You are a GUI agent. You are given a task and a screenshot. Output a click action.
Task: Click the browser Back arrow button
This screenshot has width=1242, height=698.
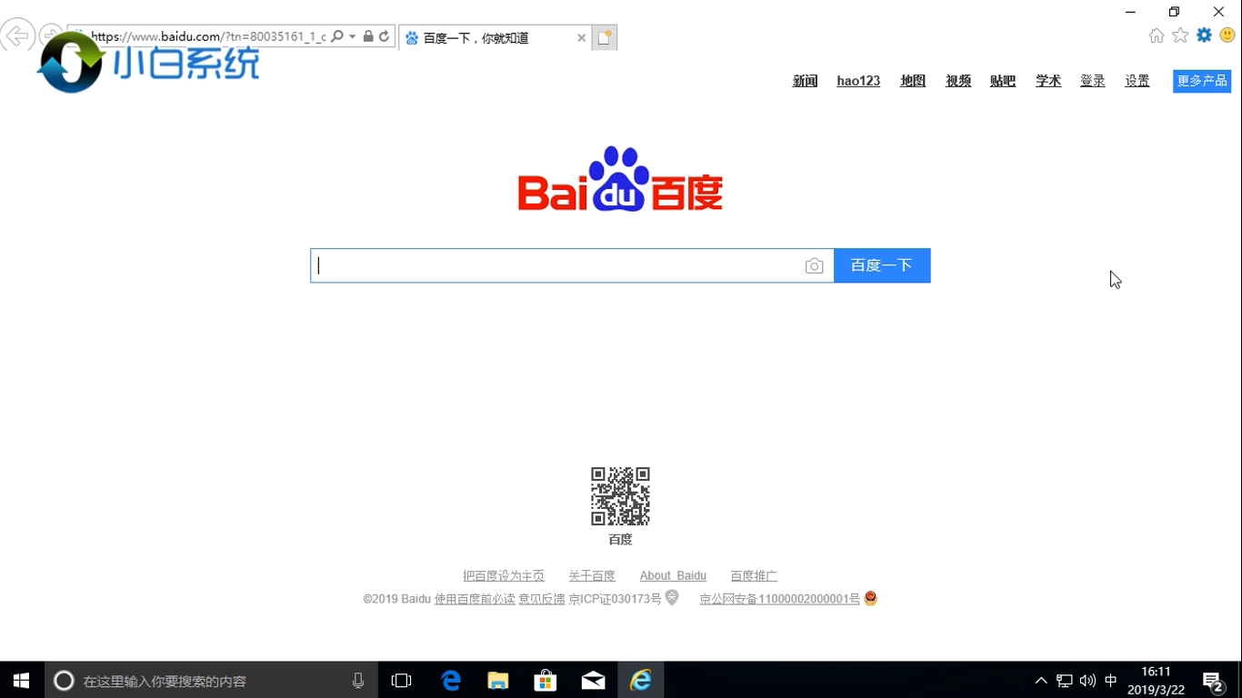coord(15,36)
